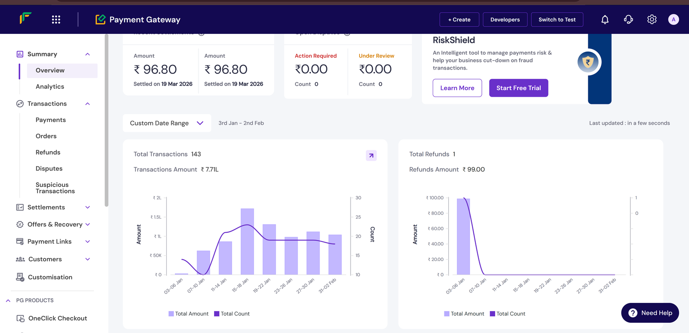
Task: Collapse the Summary section chevron
Action: (87, 54)
